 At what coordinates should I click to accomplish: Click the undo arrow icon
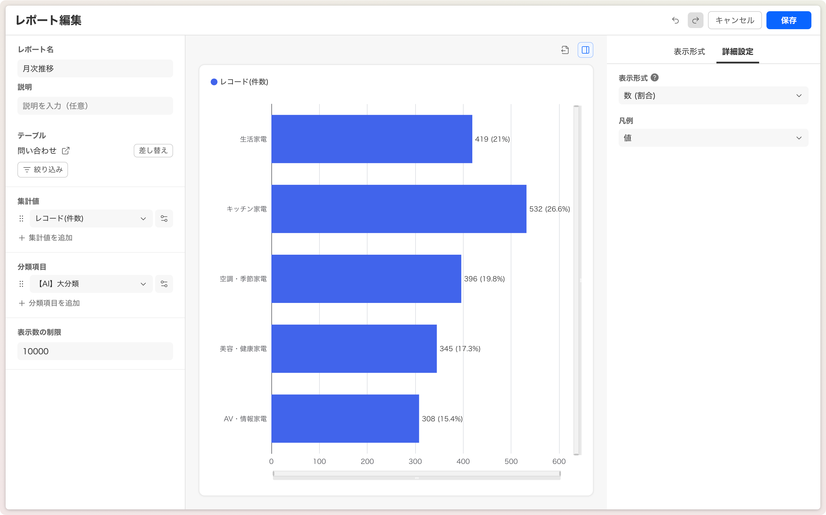pyautogui.click(x=675, y=20)
